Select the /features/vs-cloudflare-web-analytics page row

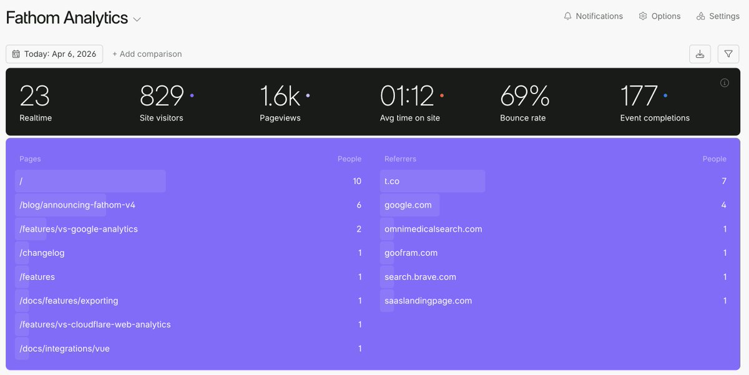pos(188,324)
